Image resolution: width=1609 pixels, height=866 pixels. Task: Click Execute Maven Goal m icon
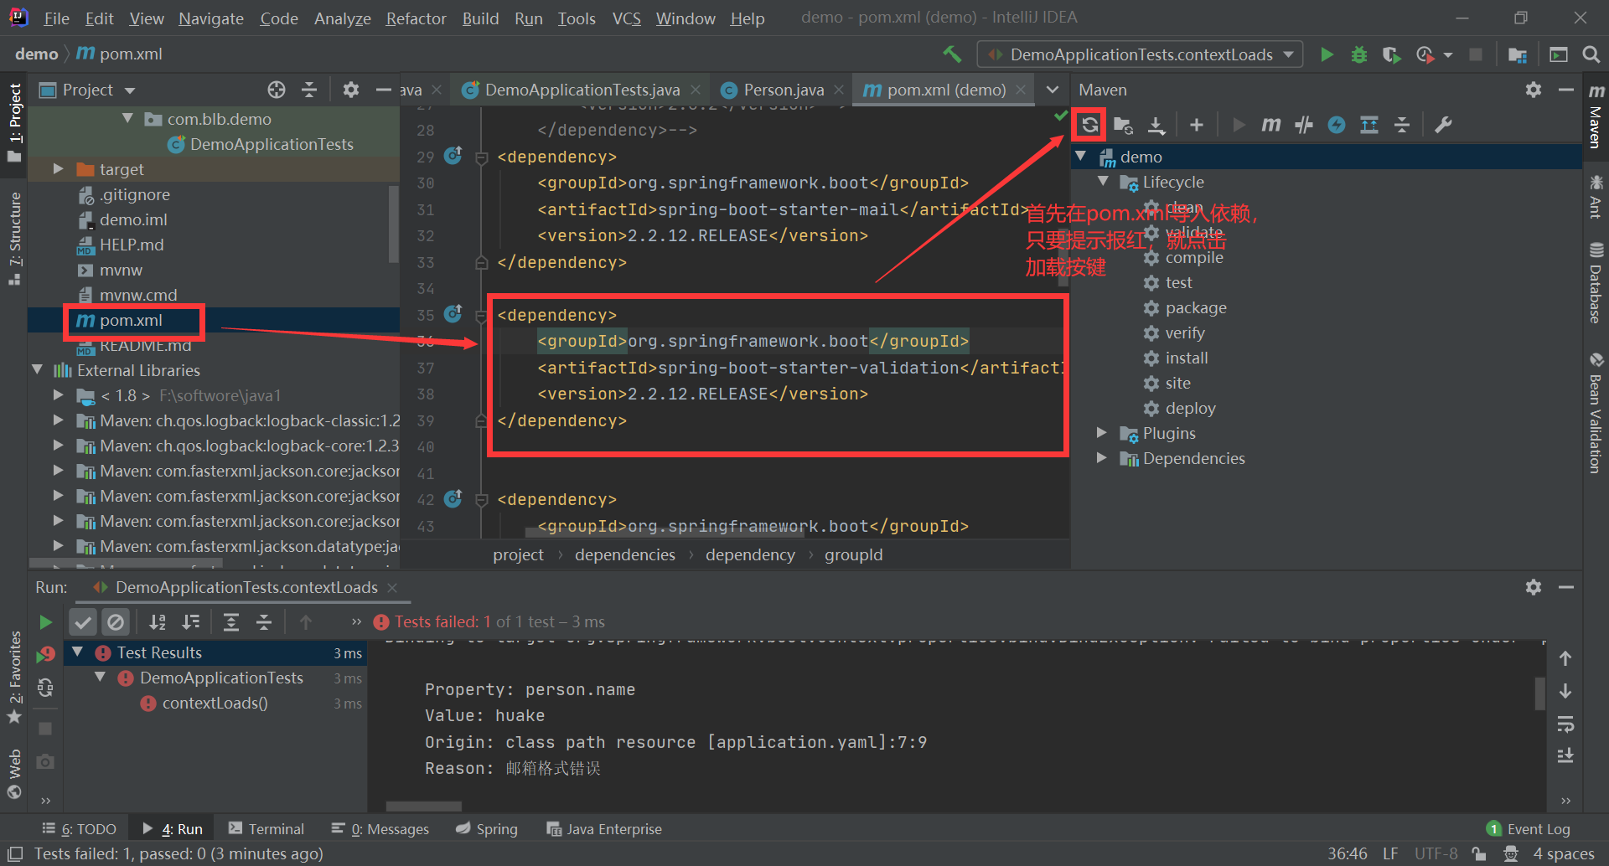[x=1271, y=125]
